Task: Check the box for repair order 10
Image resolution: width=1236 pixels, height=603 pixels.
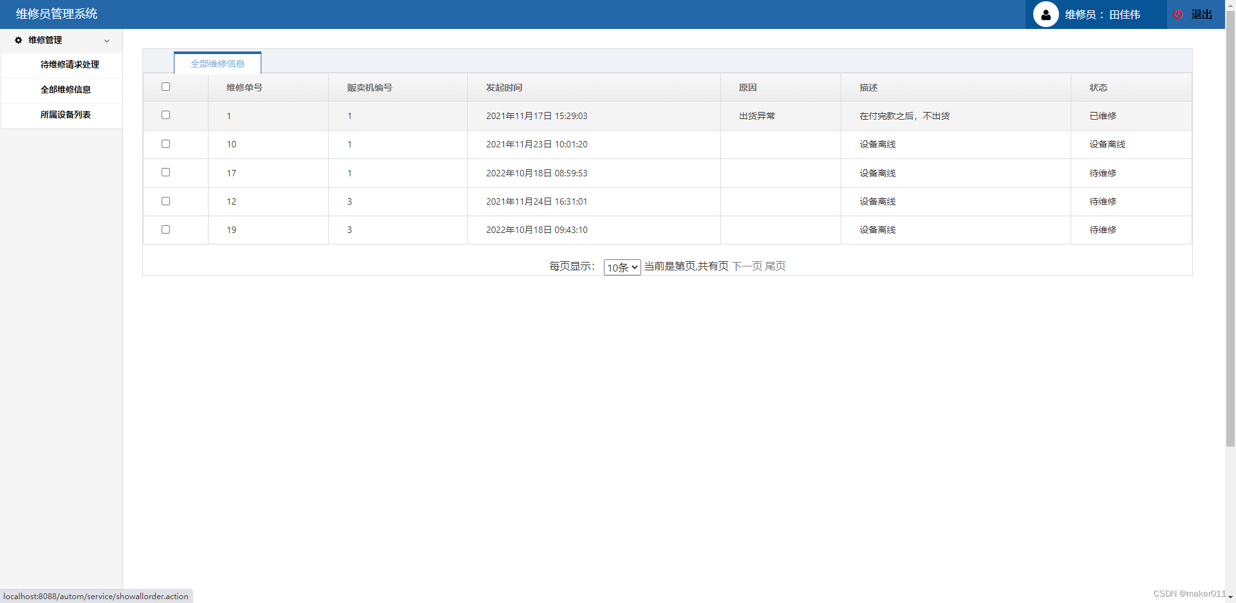Action: [x=165, y=144]
